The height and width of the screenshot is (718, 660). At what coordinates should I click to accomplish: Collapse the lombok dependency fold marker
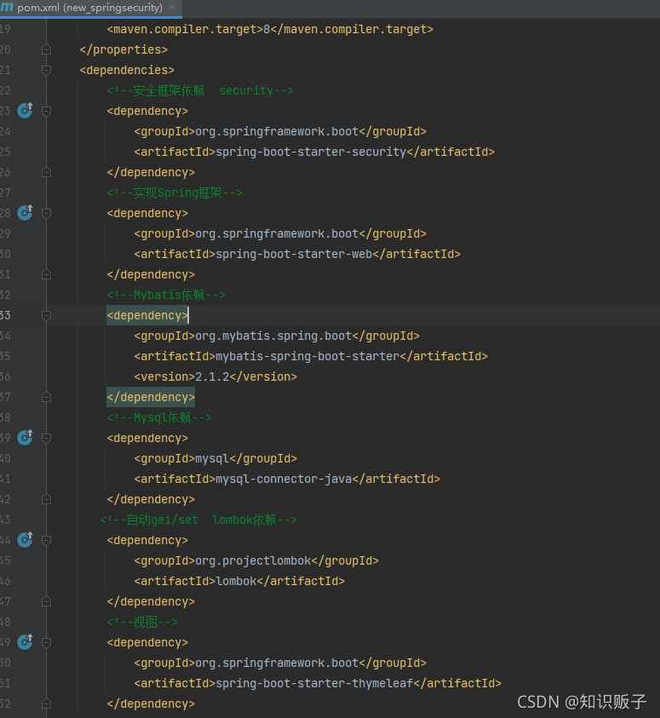click(46, 540)
